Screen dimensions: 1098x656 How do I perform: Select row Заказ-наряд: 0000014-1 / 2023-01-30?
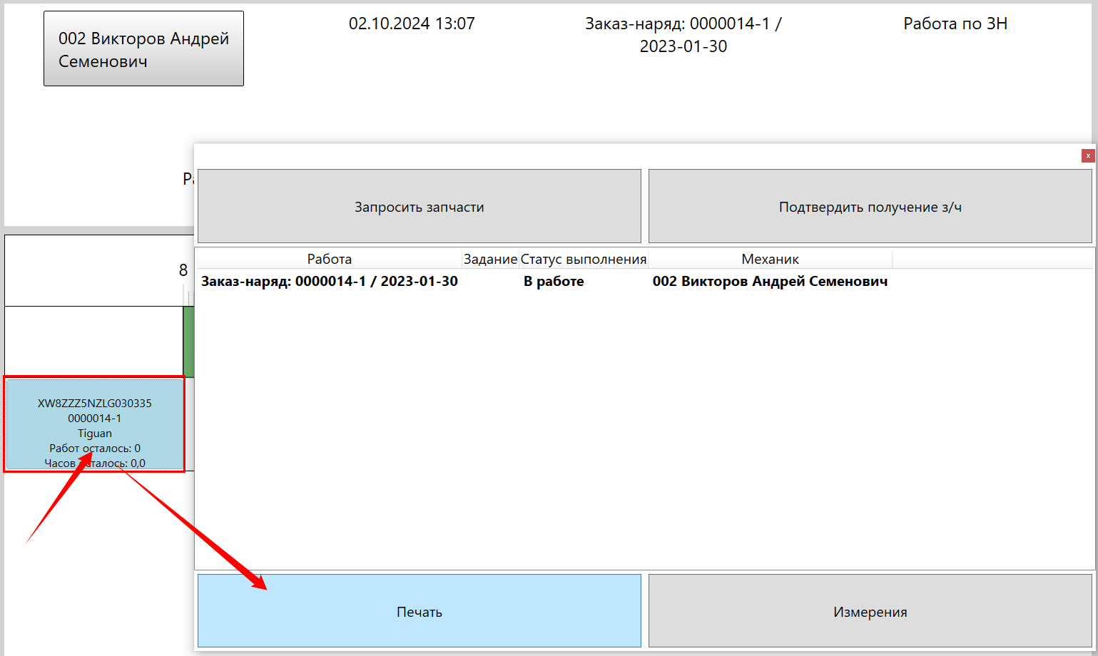(x=329, y=282)
